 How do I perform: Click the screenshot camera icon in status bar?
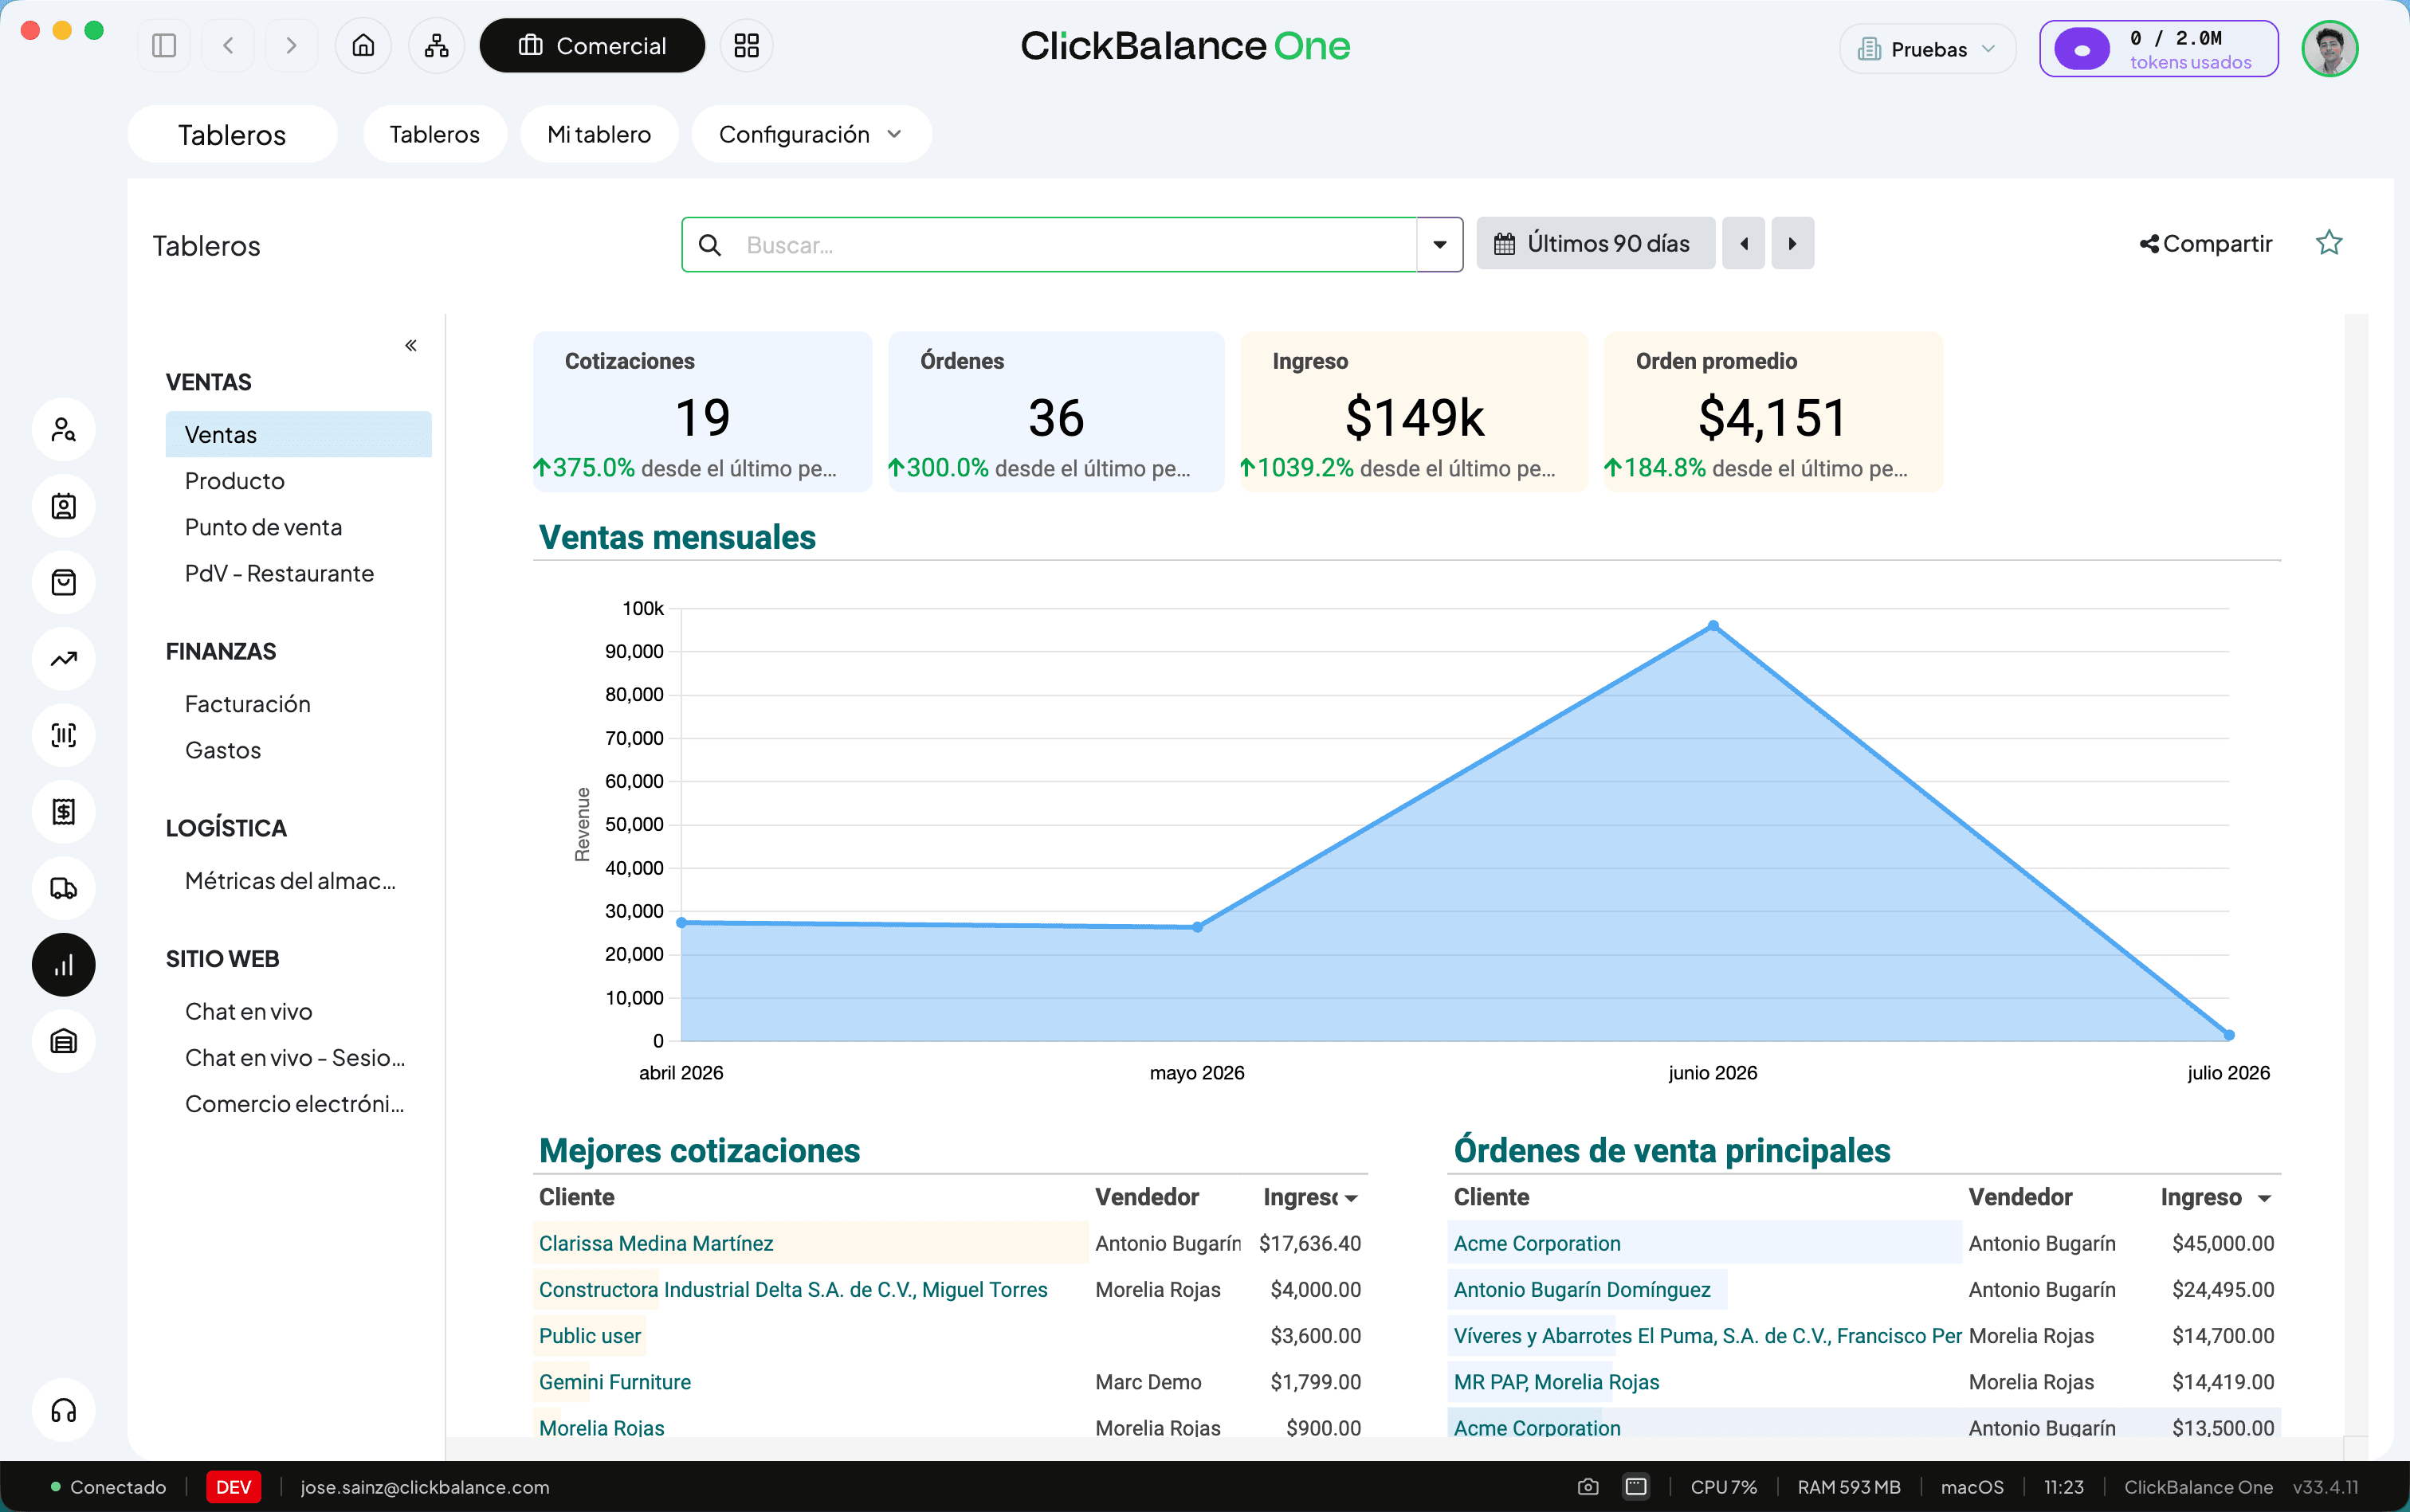1588,1487
